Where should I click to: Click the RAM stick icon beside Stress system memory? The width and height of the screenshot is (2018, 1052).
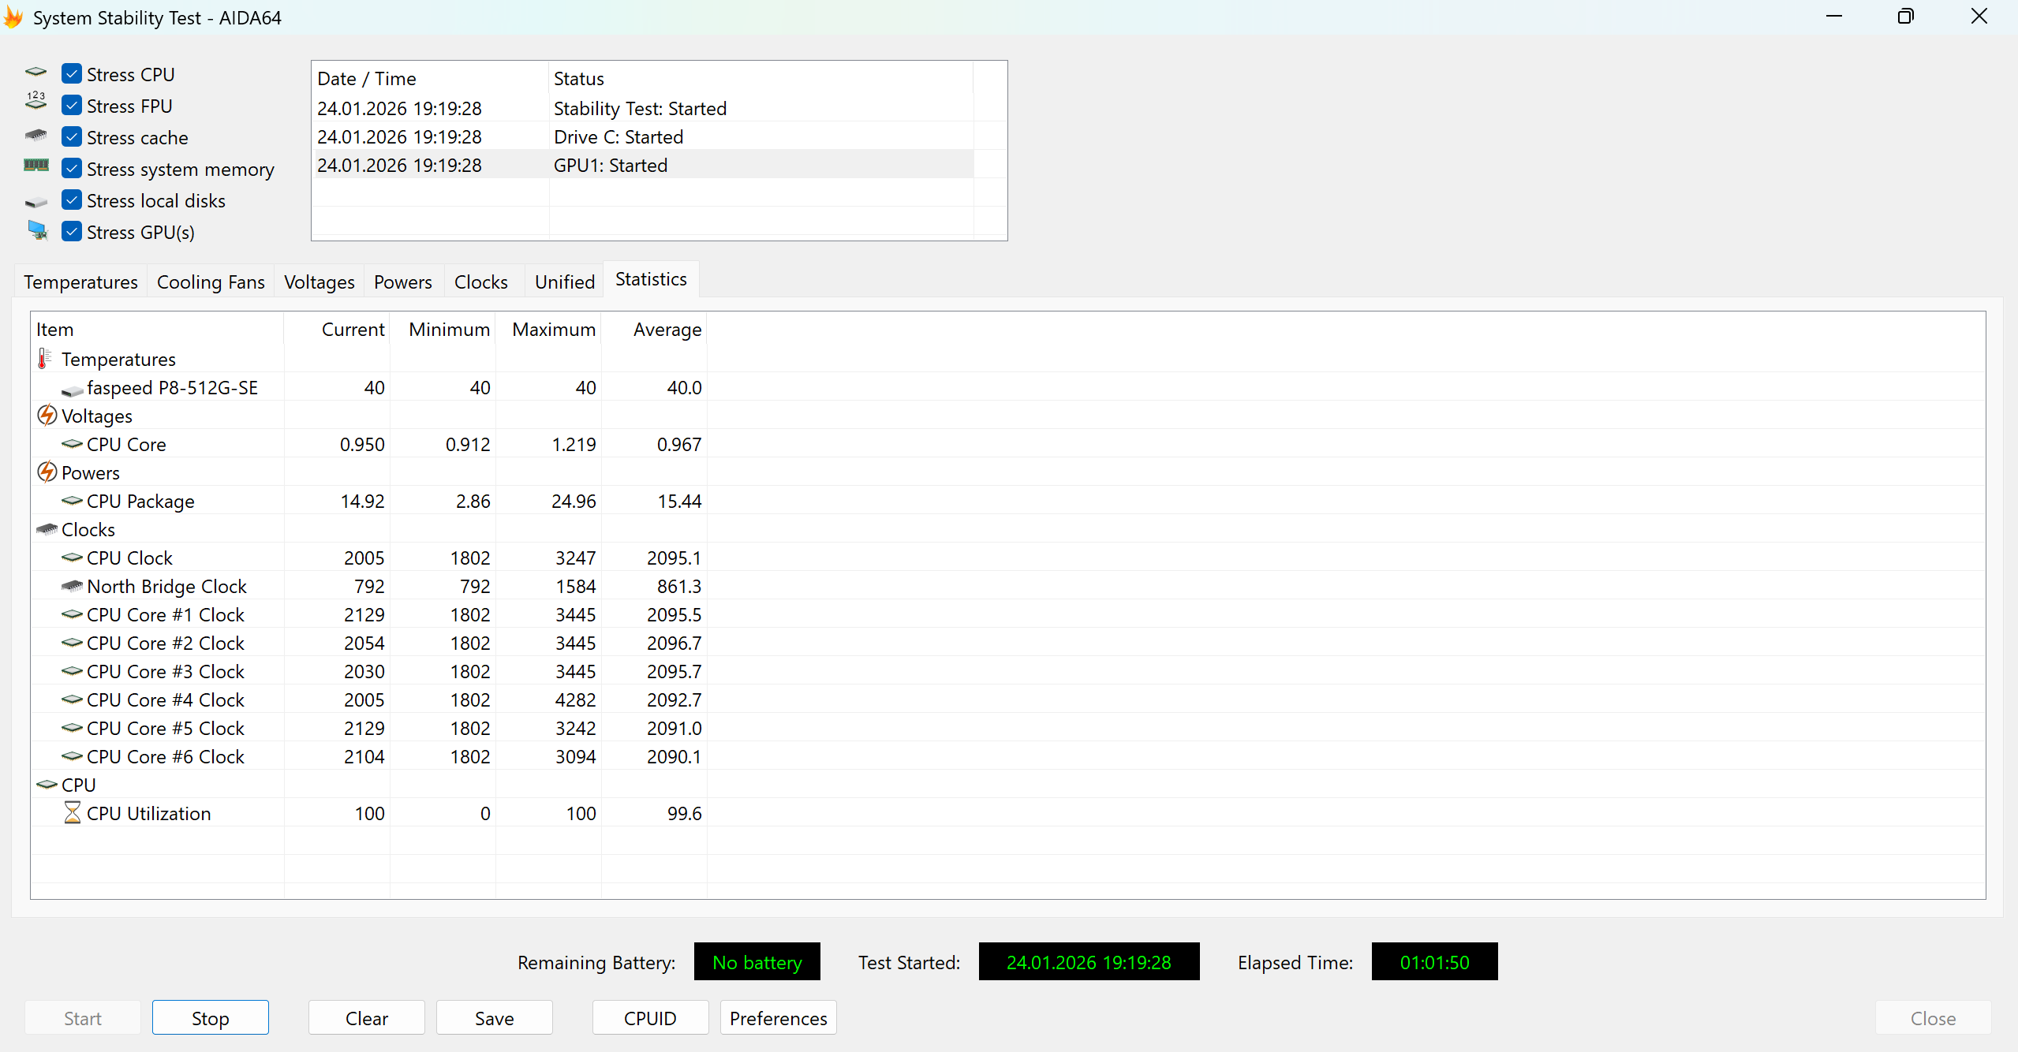[36, 166]
